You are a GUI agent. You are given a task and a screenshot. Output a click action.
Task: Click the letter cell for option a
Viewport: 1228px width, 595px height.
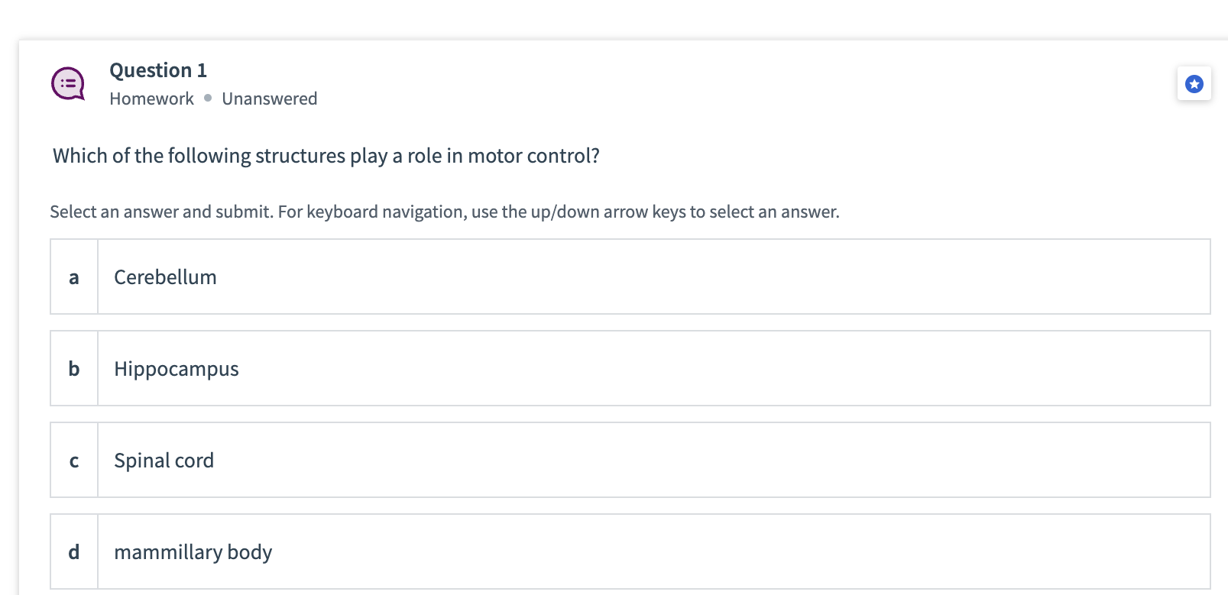[x=73, y=276]
